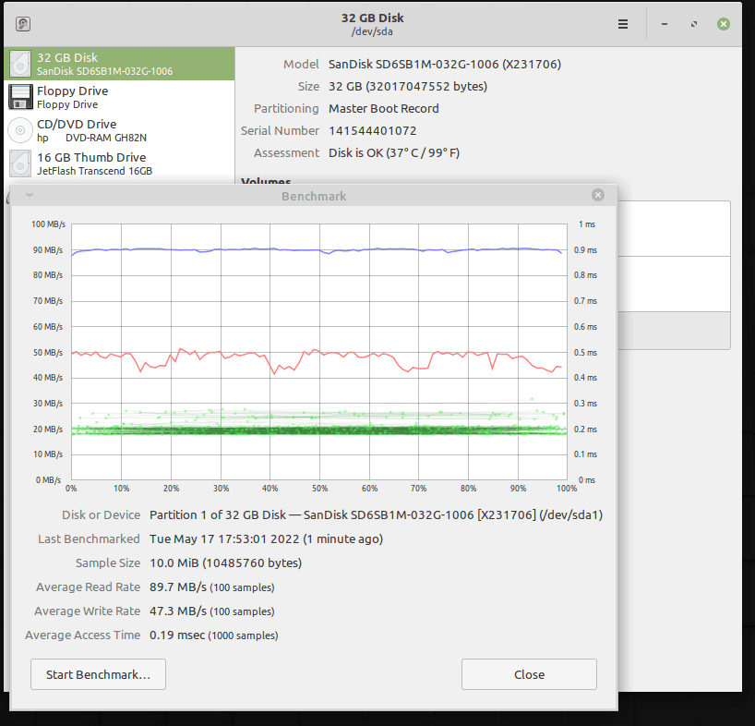The image size is (755, 726).
Task: Click the Volumes heading
Action: click(266, 181)
